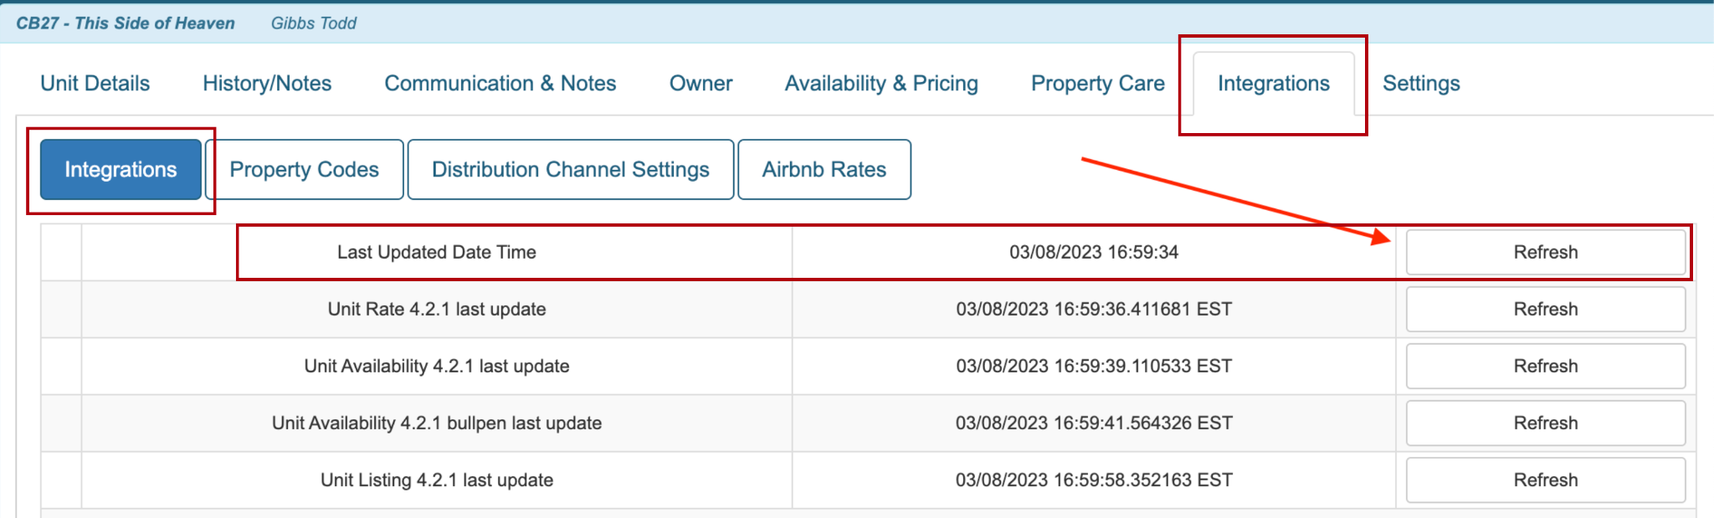
Task: Switch to the History/Notes tab
Action: coord(267,84)
